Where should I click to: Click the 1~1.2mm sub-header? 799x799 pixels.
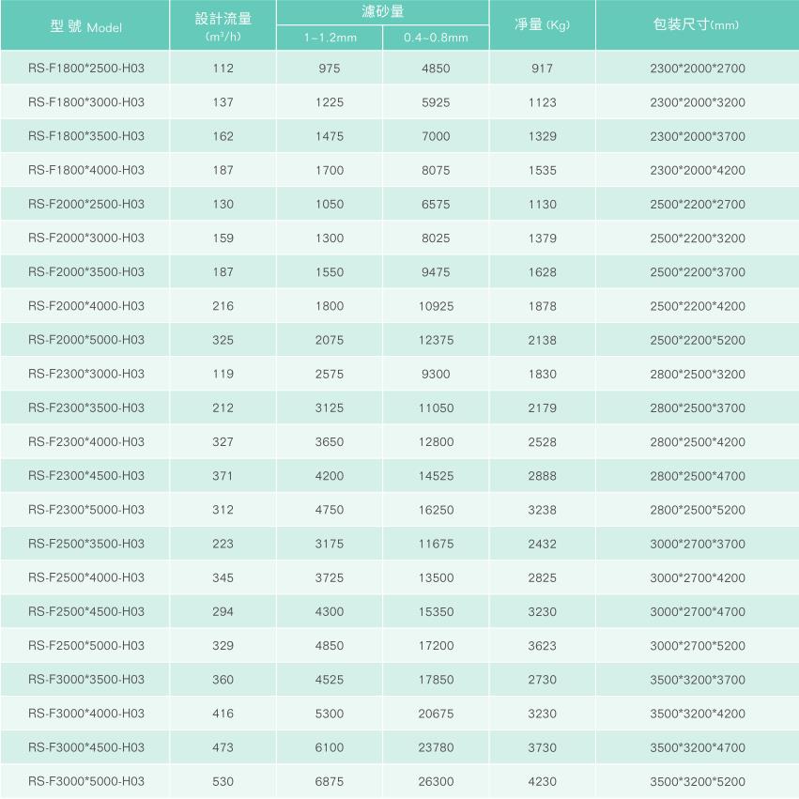330,38
